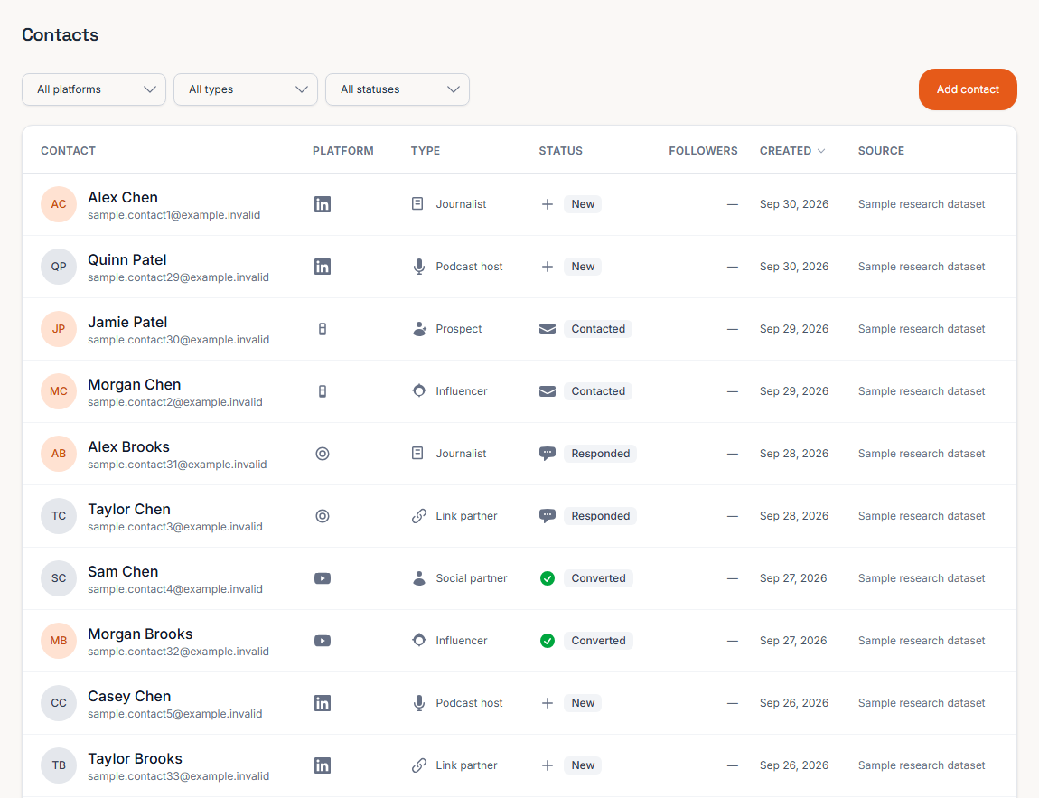
Task: Click the New status badge for Quinn Patel
Action: pos(583,267)
